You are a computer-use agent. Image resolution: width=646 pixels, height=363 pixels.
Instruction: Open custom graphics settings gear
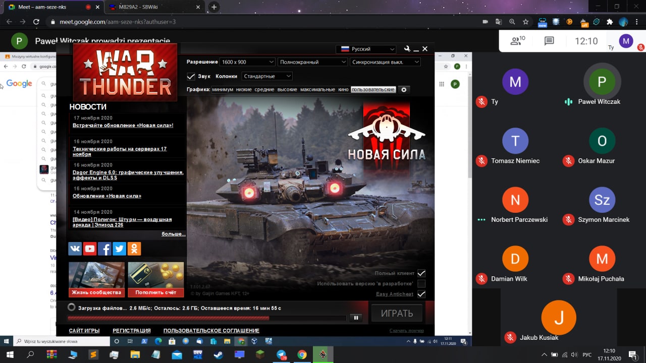click(403, 90)
